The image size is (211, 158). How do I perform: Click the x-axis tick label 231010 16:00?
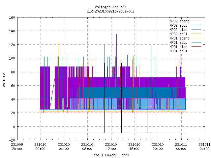(x=134, y=147)
